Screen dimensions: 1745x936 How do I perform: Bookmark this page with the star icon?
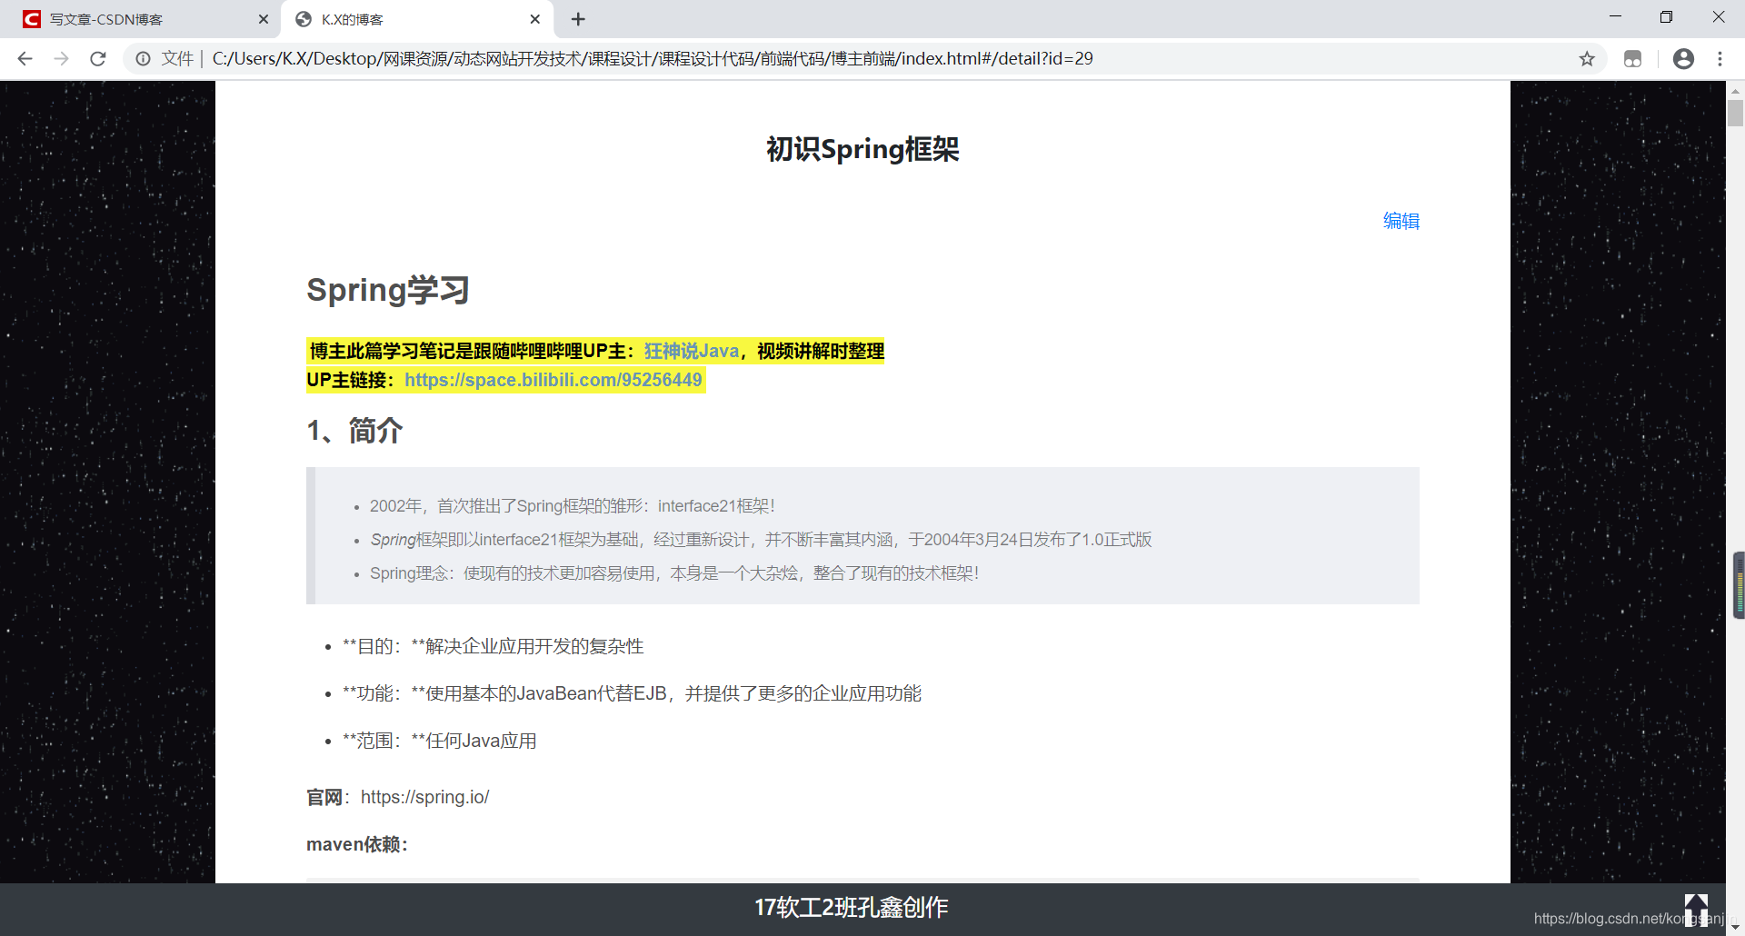point(1587,59)
